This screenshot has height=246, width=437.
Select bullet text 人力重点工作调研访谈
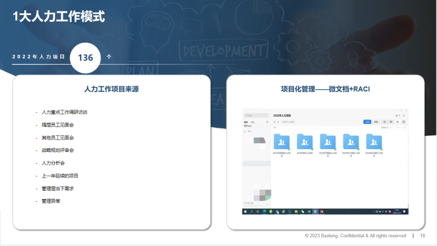pos(64,112)
